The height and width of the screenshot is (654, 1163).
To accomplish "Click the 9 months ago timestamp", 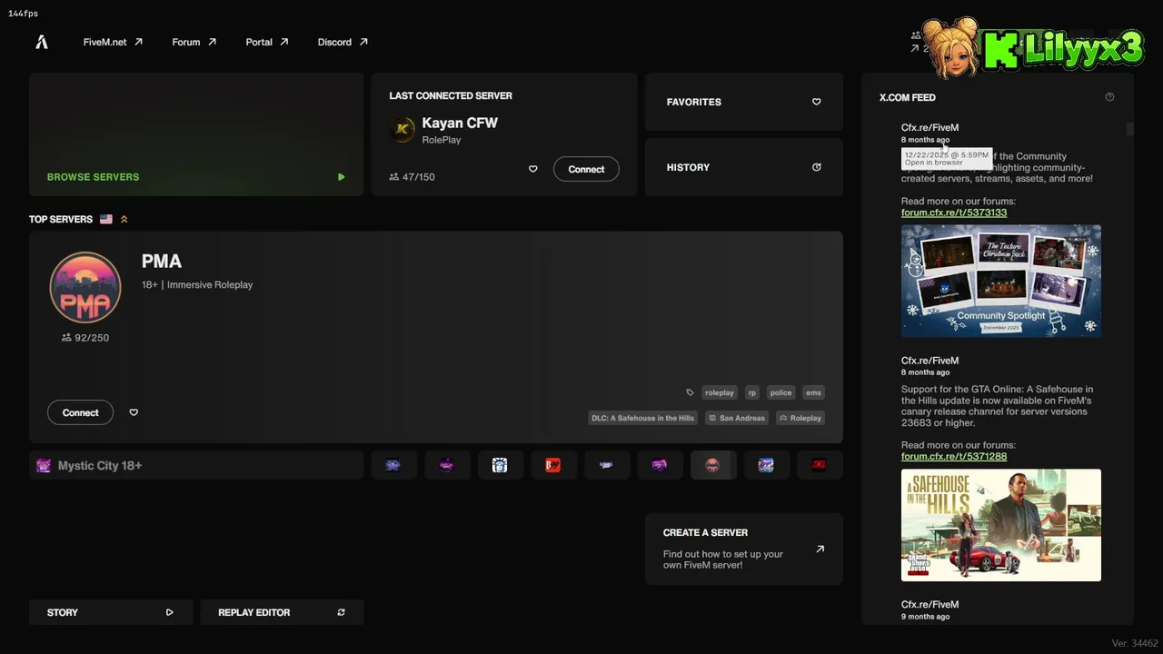I will tap(925, 617).
